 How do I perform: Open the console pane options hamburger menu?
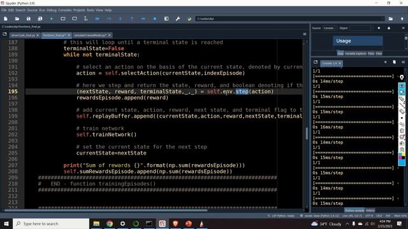(403, 62)
